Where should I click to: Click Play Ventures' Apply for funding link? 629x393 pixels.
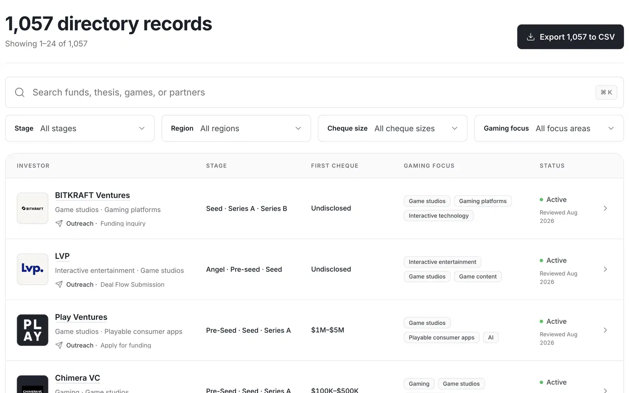pyautogui.click(x=126, y=345)
